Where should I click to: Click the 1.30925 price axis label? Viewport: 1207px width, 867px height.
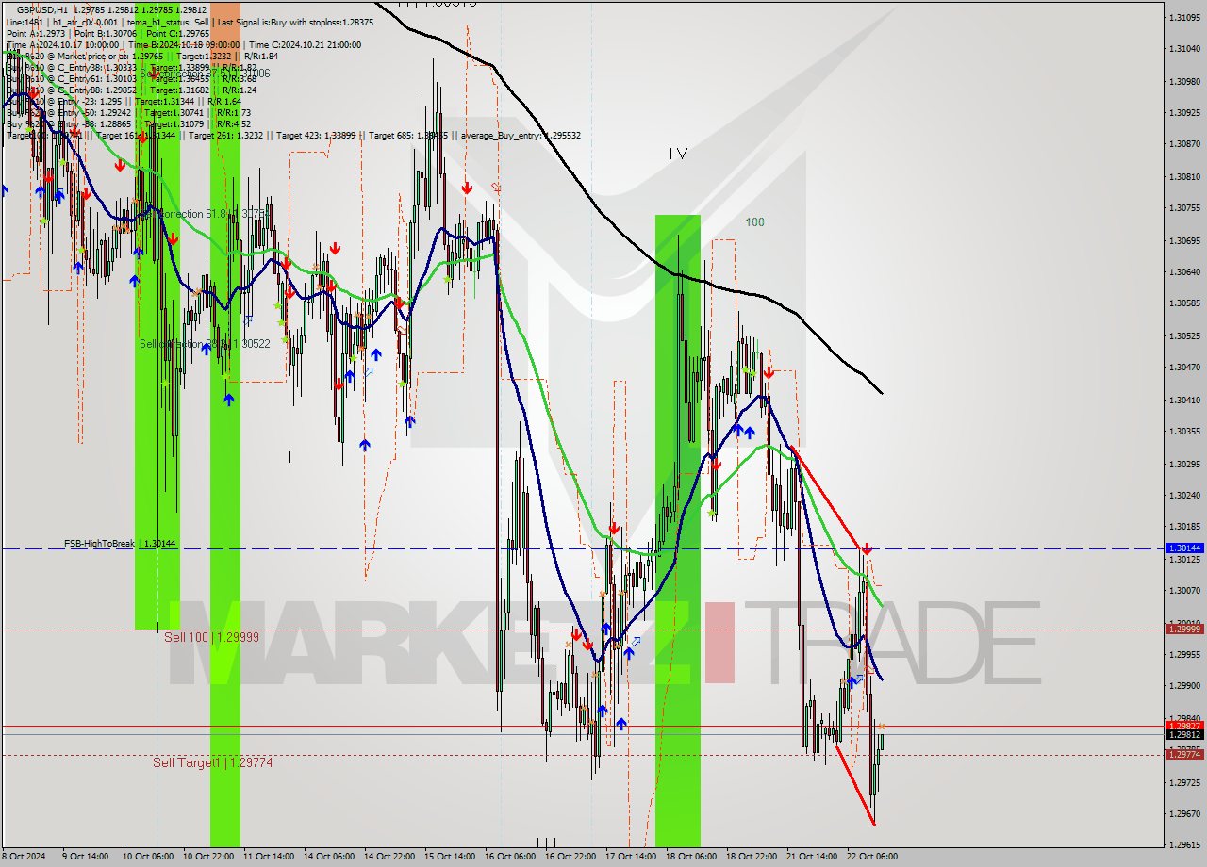[x=1183, y=111]
